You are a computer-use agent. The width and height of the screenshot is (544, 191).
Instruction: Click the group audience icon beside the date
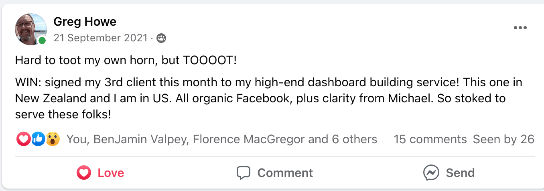pyautogui.click(x=161, y=39)
